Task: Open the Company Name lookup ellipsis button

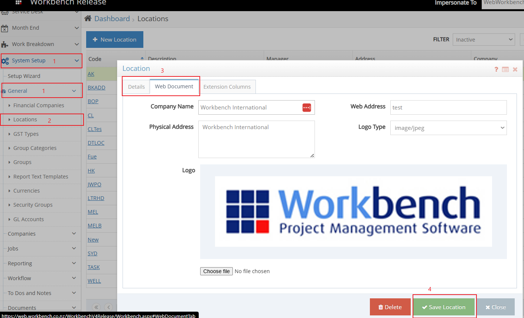Action: click(x=307, y=108)
